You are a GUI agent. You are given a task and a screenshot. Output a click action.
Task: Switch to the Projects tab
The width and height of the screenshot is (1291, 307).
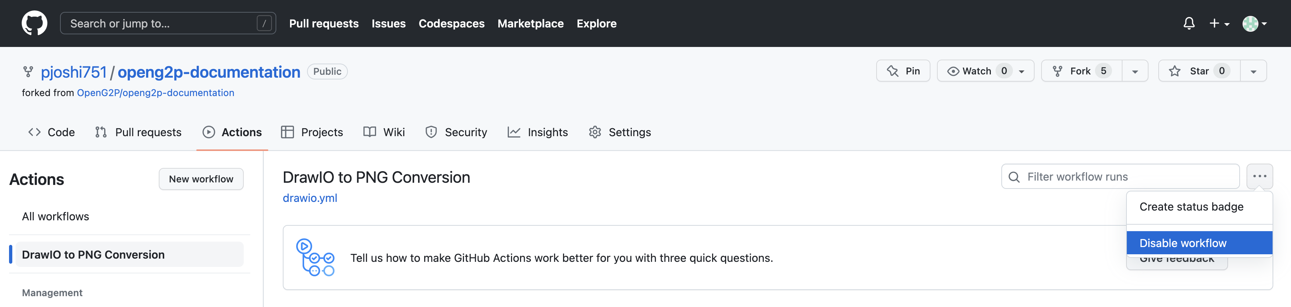[x=312, y=132]
